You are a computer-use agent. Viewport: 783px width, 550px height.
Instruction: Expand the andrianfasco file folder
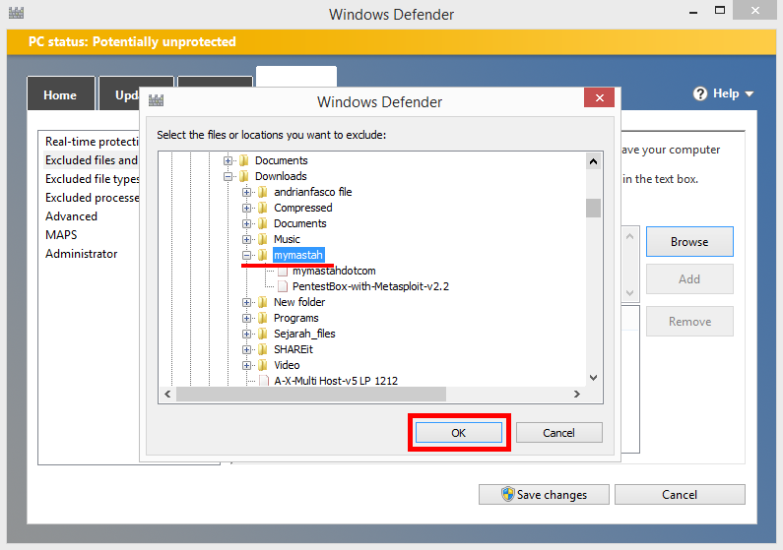pos(246,192)
